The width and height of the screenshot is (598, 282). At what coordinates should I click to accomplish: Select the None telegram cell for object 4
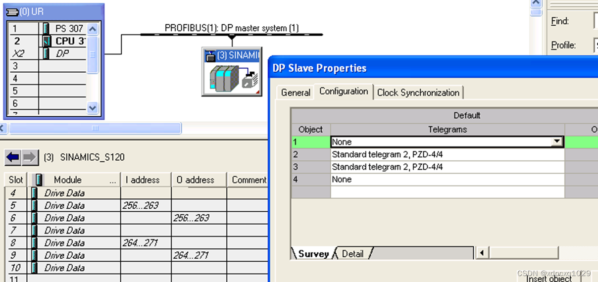click(448, 179)
